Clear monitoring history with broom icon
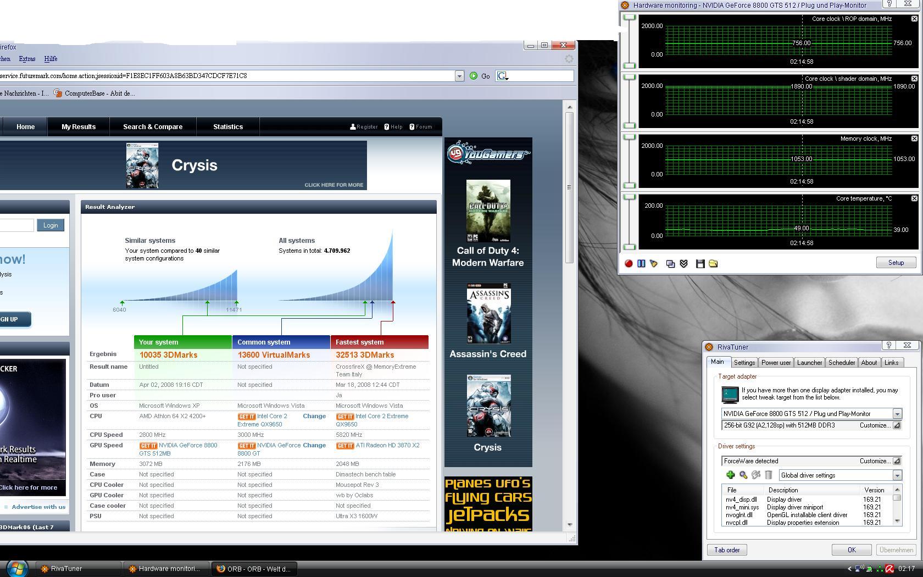This screenshot has height=577, width=923. 654,264
